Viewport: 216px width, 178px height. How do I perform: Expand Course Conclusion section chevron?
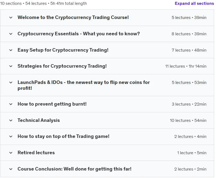11,169
